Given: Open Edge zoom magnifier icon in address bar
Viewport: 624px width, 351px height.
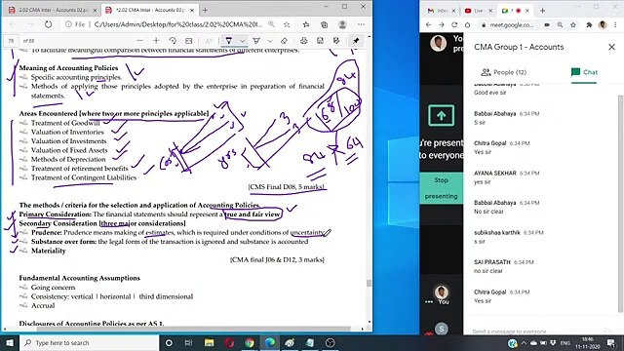Looking at the screenshot, I should coord(271,24).
